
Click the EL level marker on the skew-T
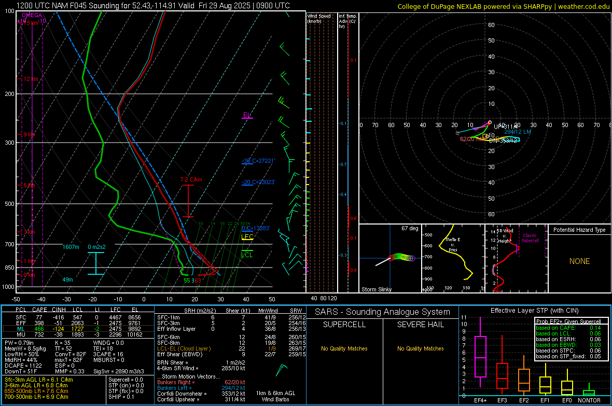[x=247, y=115]
